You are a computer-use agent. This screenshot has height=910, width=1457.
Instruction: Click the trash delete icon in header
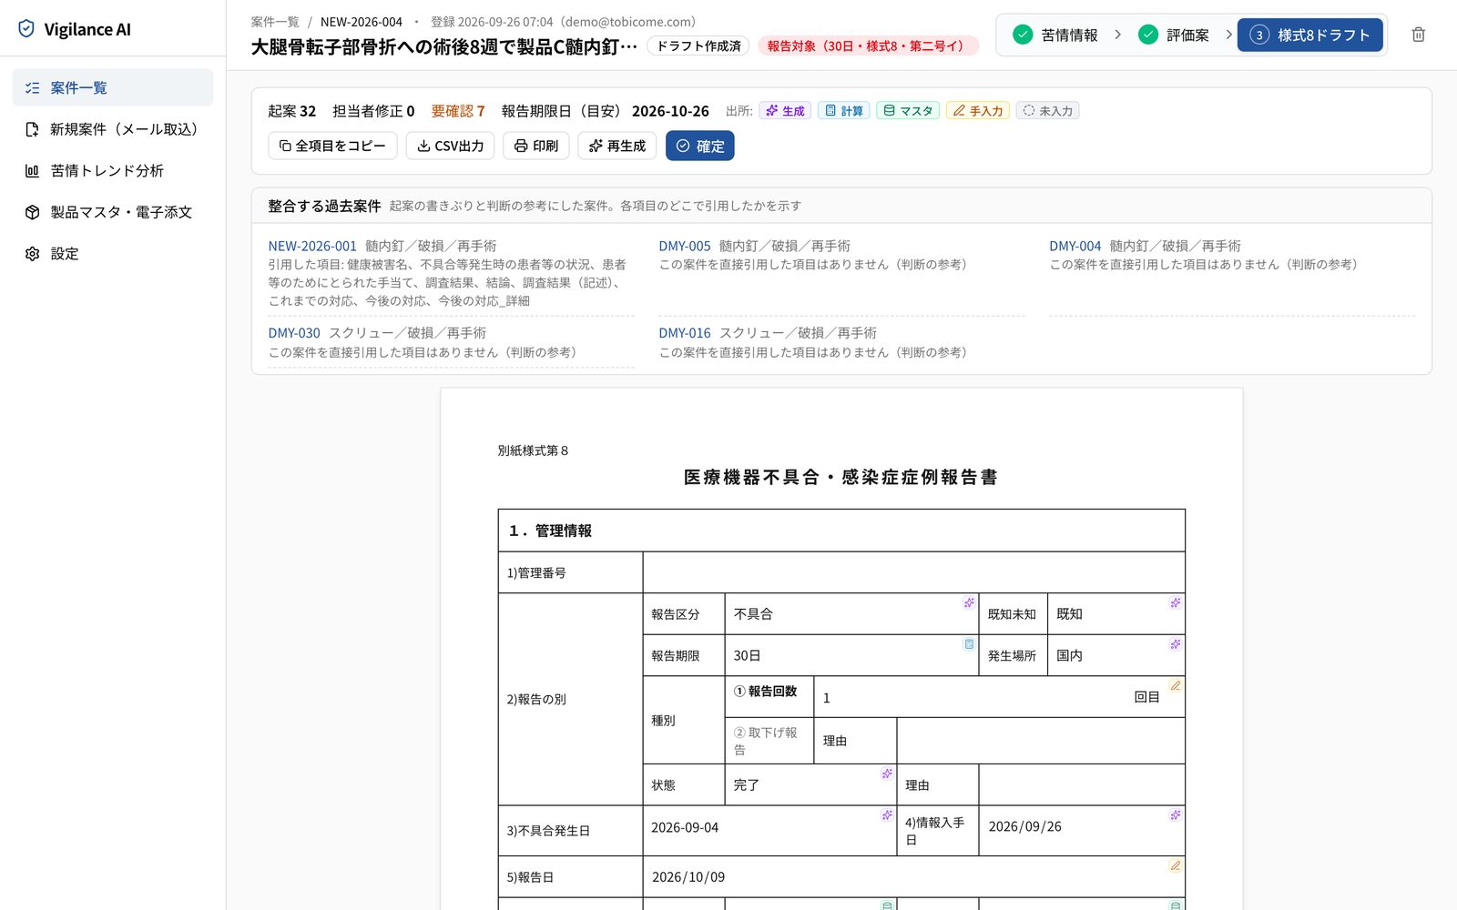pyautogui.click(x=1418, y=35)
